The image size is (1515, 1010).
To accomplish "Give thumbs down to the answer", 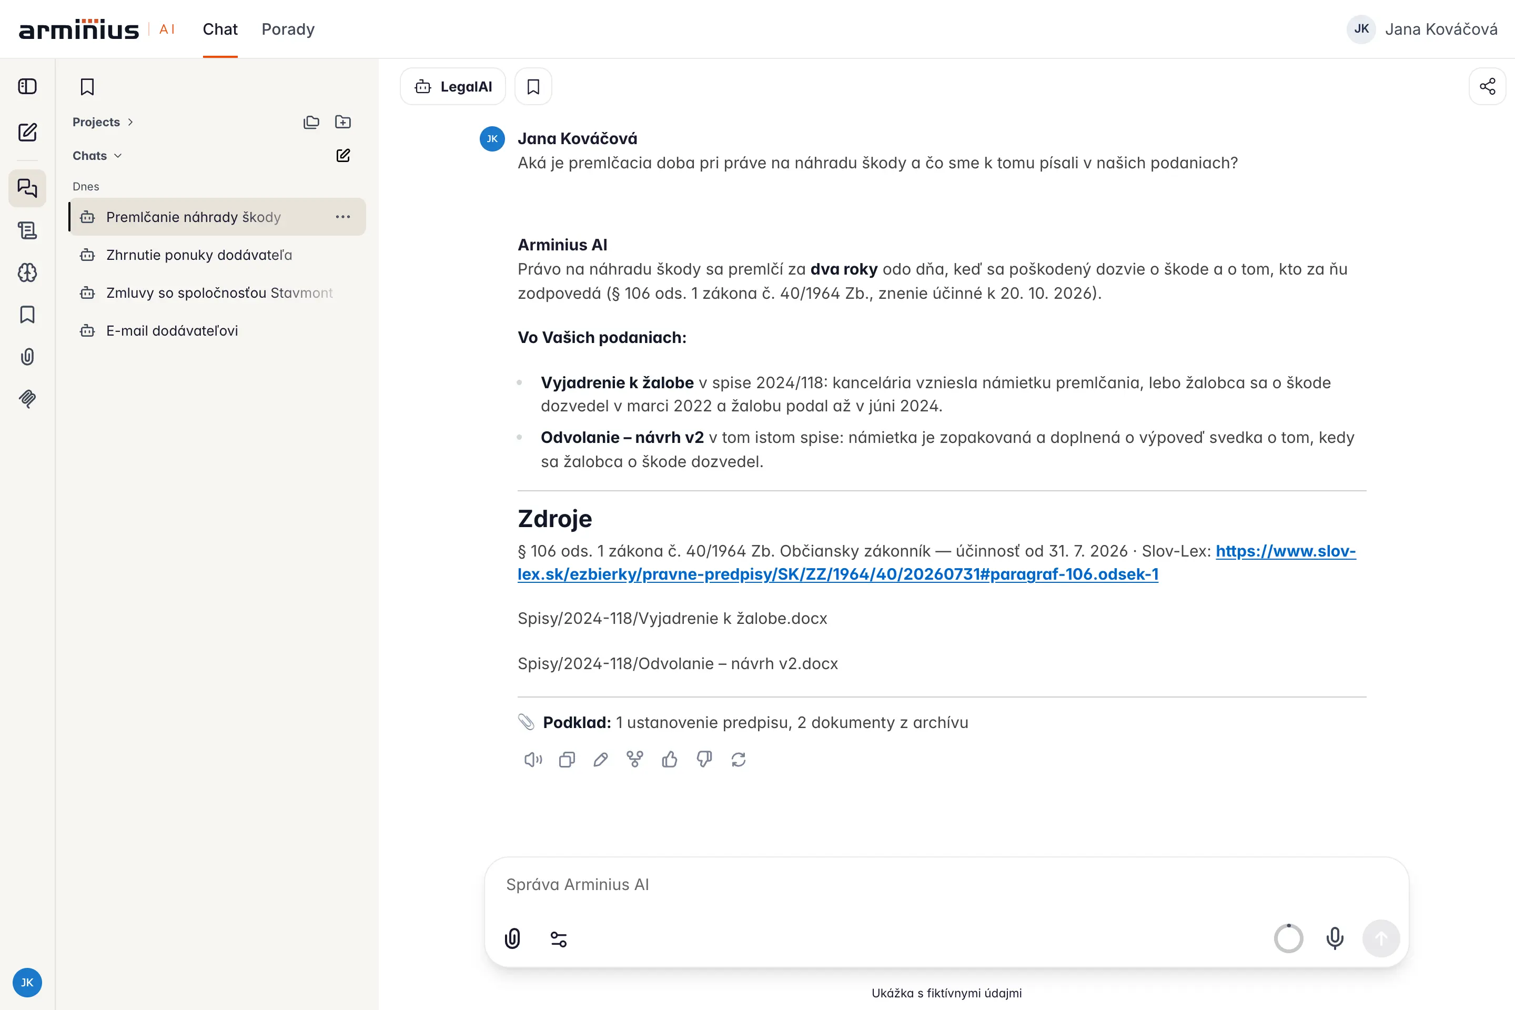I will 704,760.
